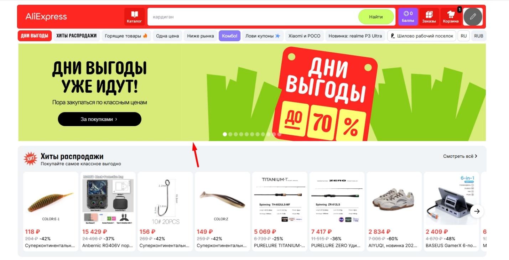Open the RUB currency selector

click(x=479, y=36)
